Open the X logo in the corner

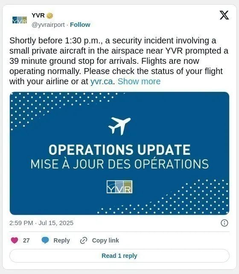click(224, 15)
